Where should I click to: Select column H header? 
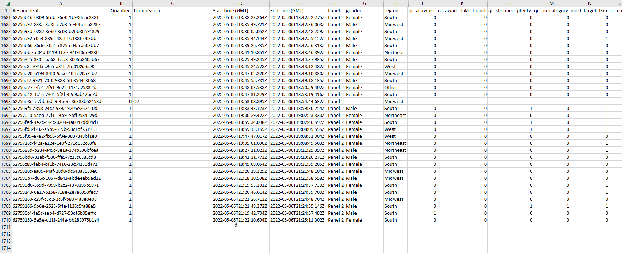coord(396,3)
